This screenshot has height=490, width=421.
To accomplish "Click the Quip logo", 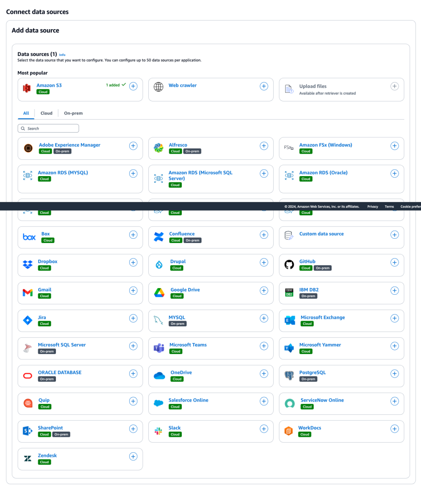I will (x=28, y=403).
